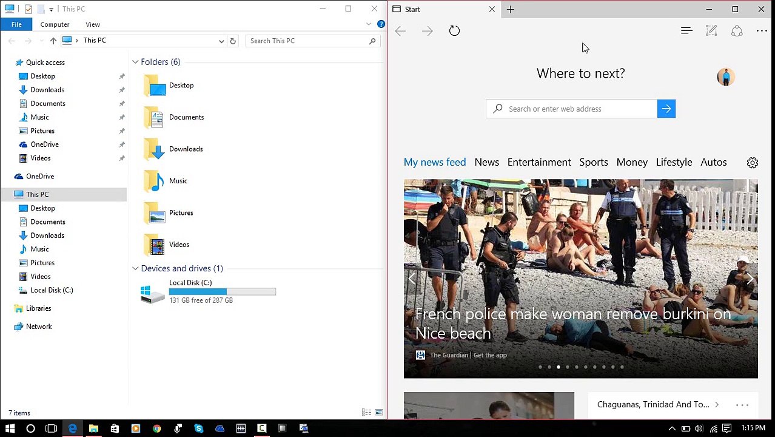Switch Explorer to details view
This screenshot has height=437, width=775.
pyautogui.click(x=366, y=413)
